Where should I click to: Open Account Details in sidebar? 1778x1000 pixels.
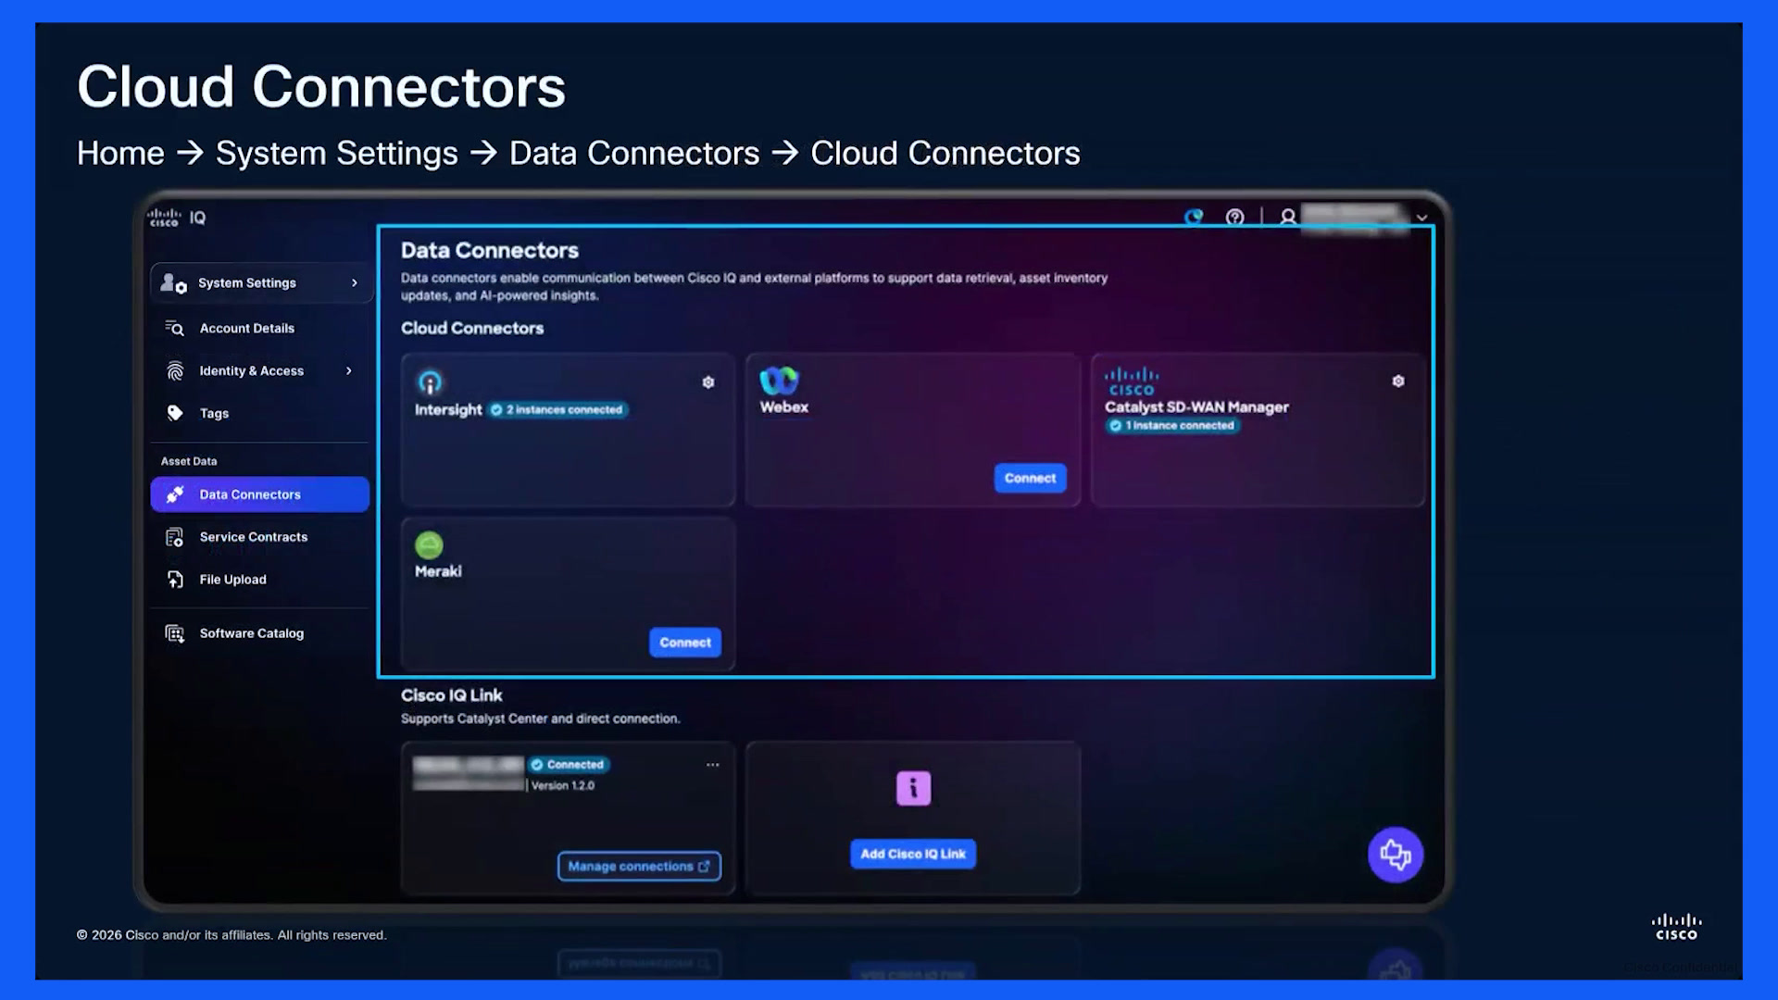pos(247,329)
